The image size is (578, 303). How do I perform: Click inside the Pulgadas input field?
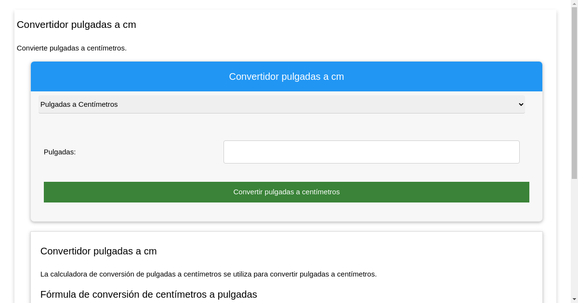click(x=371, y=151)
